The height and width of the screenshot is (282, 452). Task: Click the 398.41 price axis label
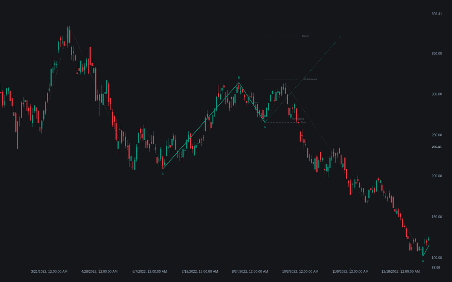point(437,14)
